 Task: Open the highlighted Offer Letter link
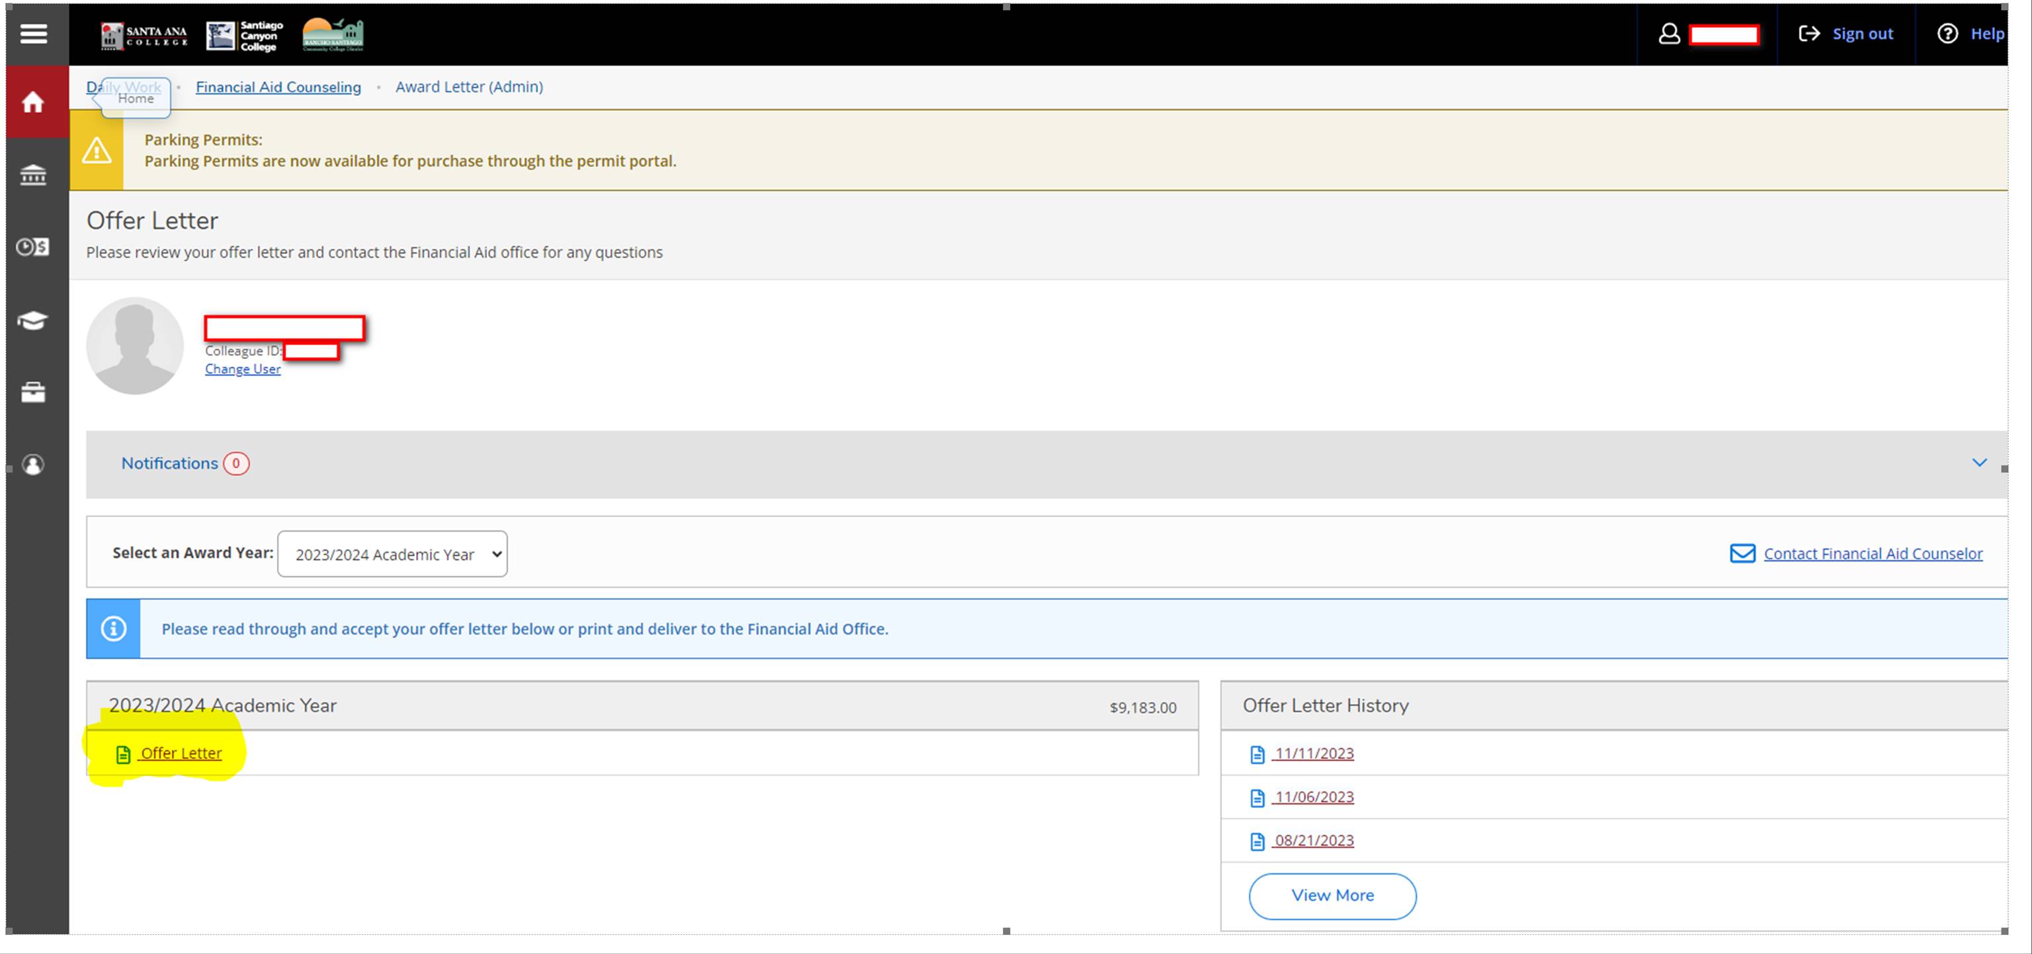point(181,753)
